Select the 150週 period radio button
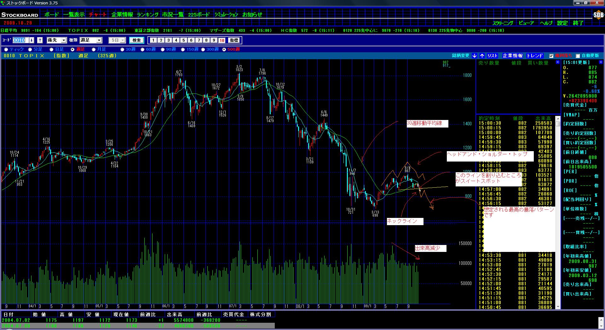The width and height of the screenshot is (605, 330). (183, 49)
